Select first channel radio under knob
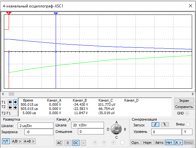This screenshot has width=196, height=148. 95,143
